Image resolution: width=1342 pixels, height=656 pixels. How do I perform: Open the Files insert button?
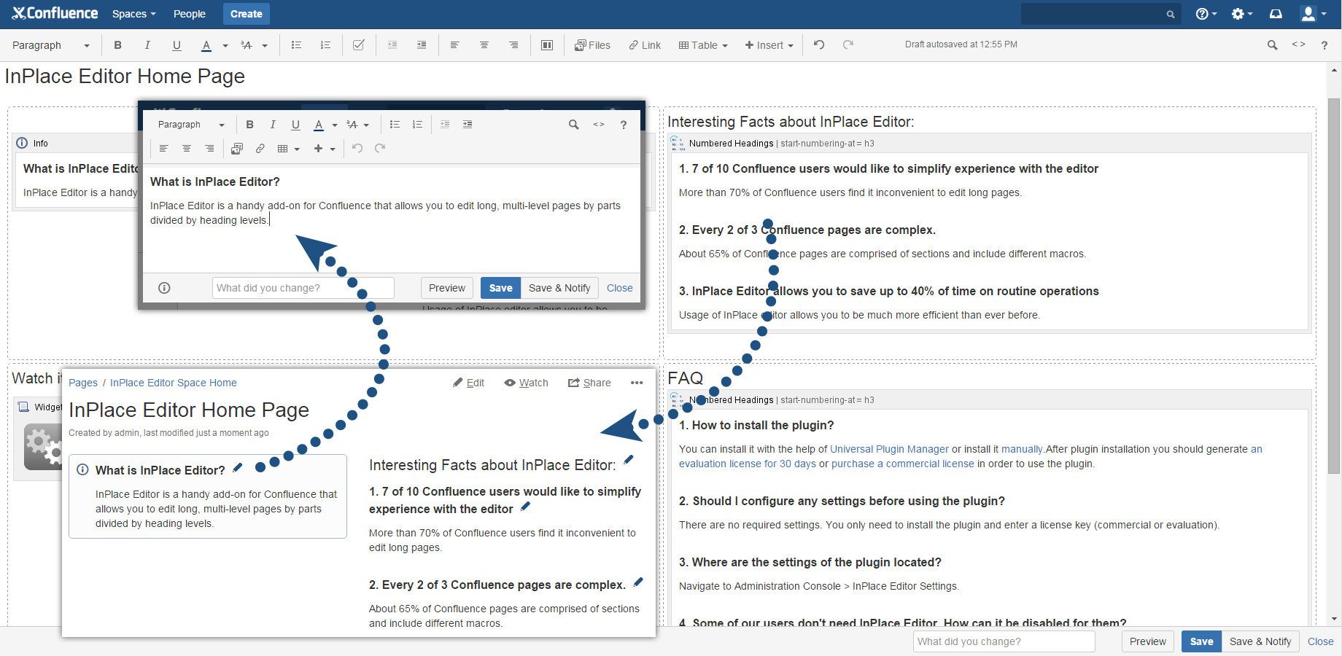click(592, 45)
